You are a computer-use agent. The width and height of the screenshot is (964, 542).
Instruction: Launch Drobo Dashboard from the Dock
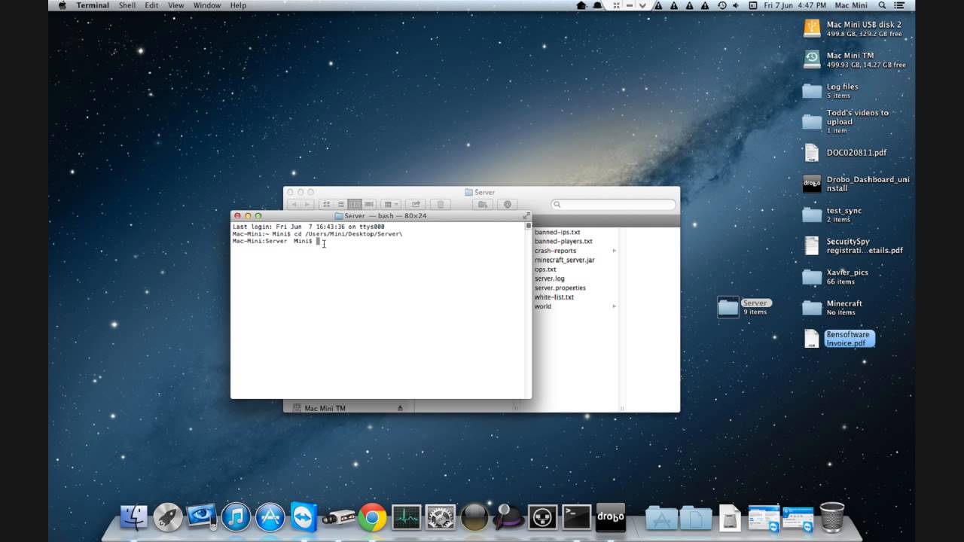tap(611, 516)
